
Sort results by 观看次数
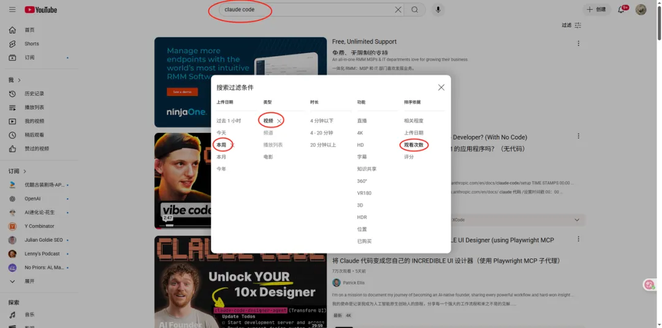coord(413,145)
